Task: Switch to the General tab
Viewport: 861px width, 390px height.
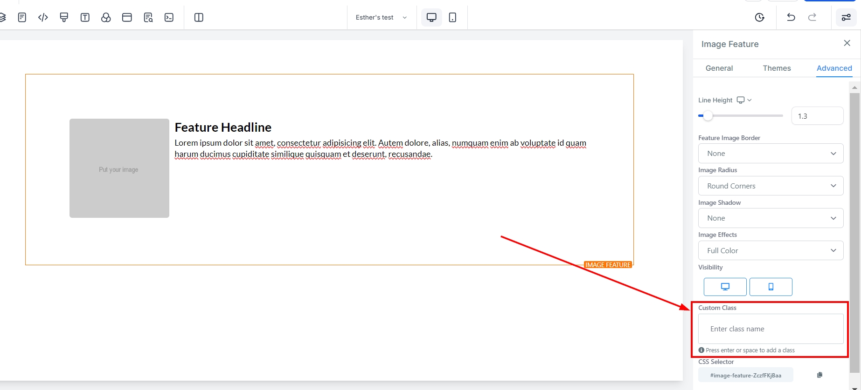Action: click(719, 68)
